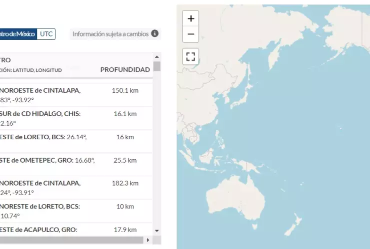The width and height of the screenshot is (370, 249).
Task: Switch time zone to UTC
Action: click(46, 34)
